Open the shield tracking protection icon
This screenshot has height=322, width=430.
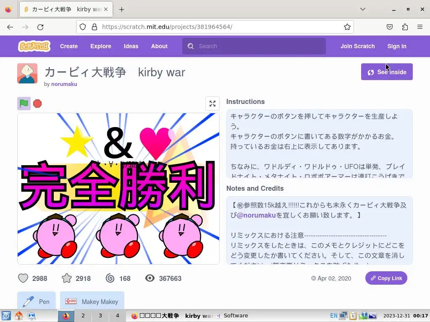83,27
